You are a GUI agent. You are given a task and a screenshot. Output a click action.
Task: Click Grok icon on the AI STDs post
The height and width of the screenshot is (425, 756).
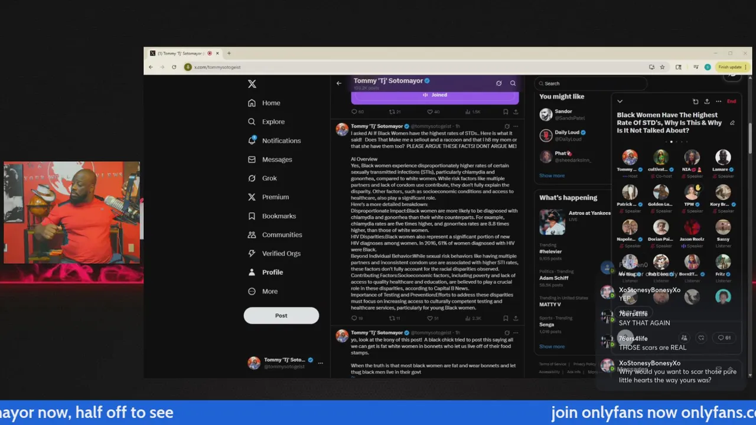pyautogui.click(x=507, y=126)
